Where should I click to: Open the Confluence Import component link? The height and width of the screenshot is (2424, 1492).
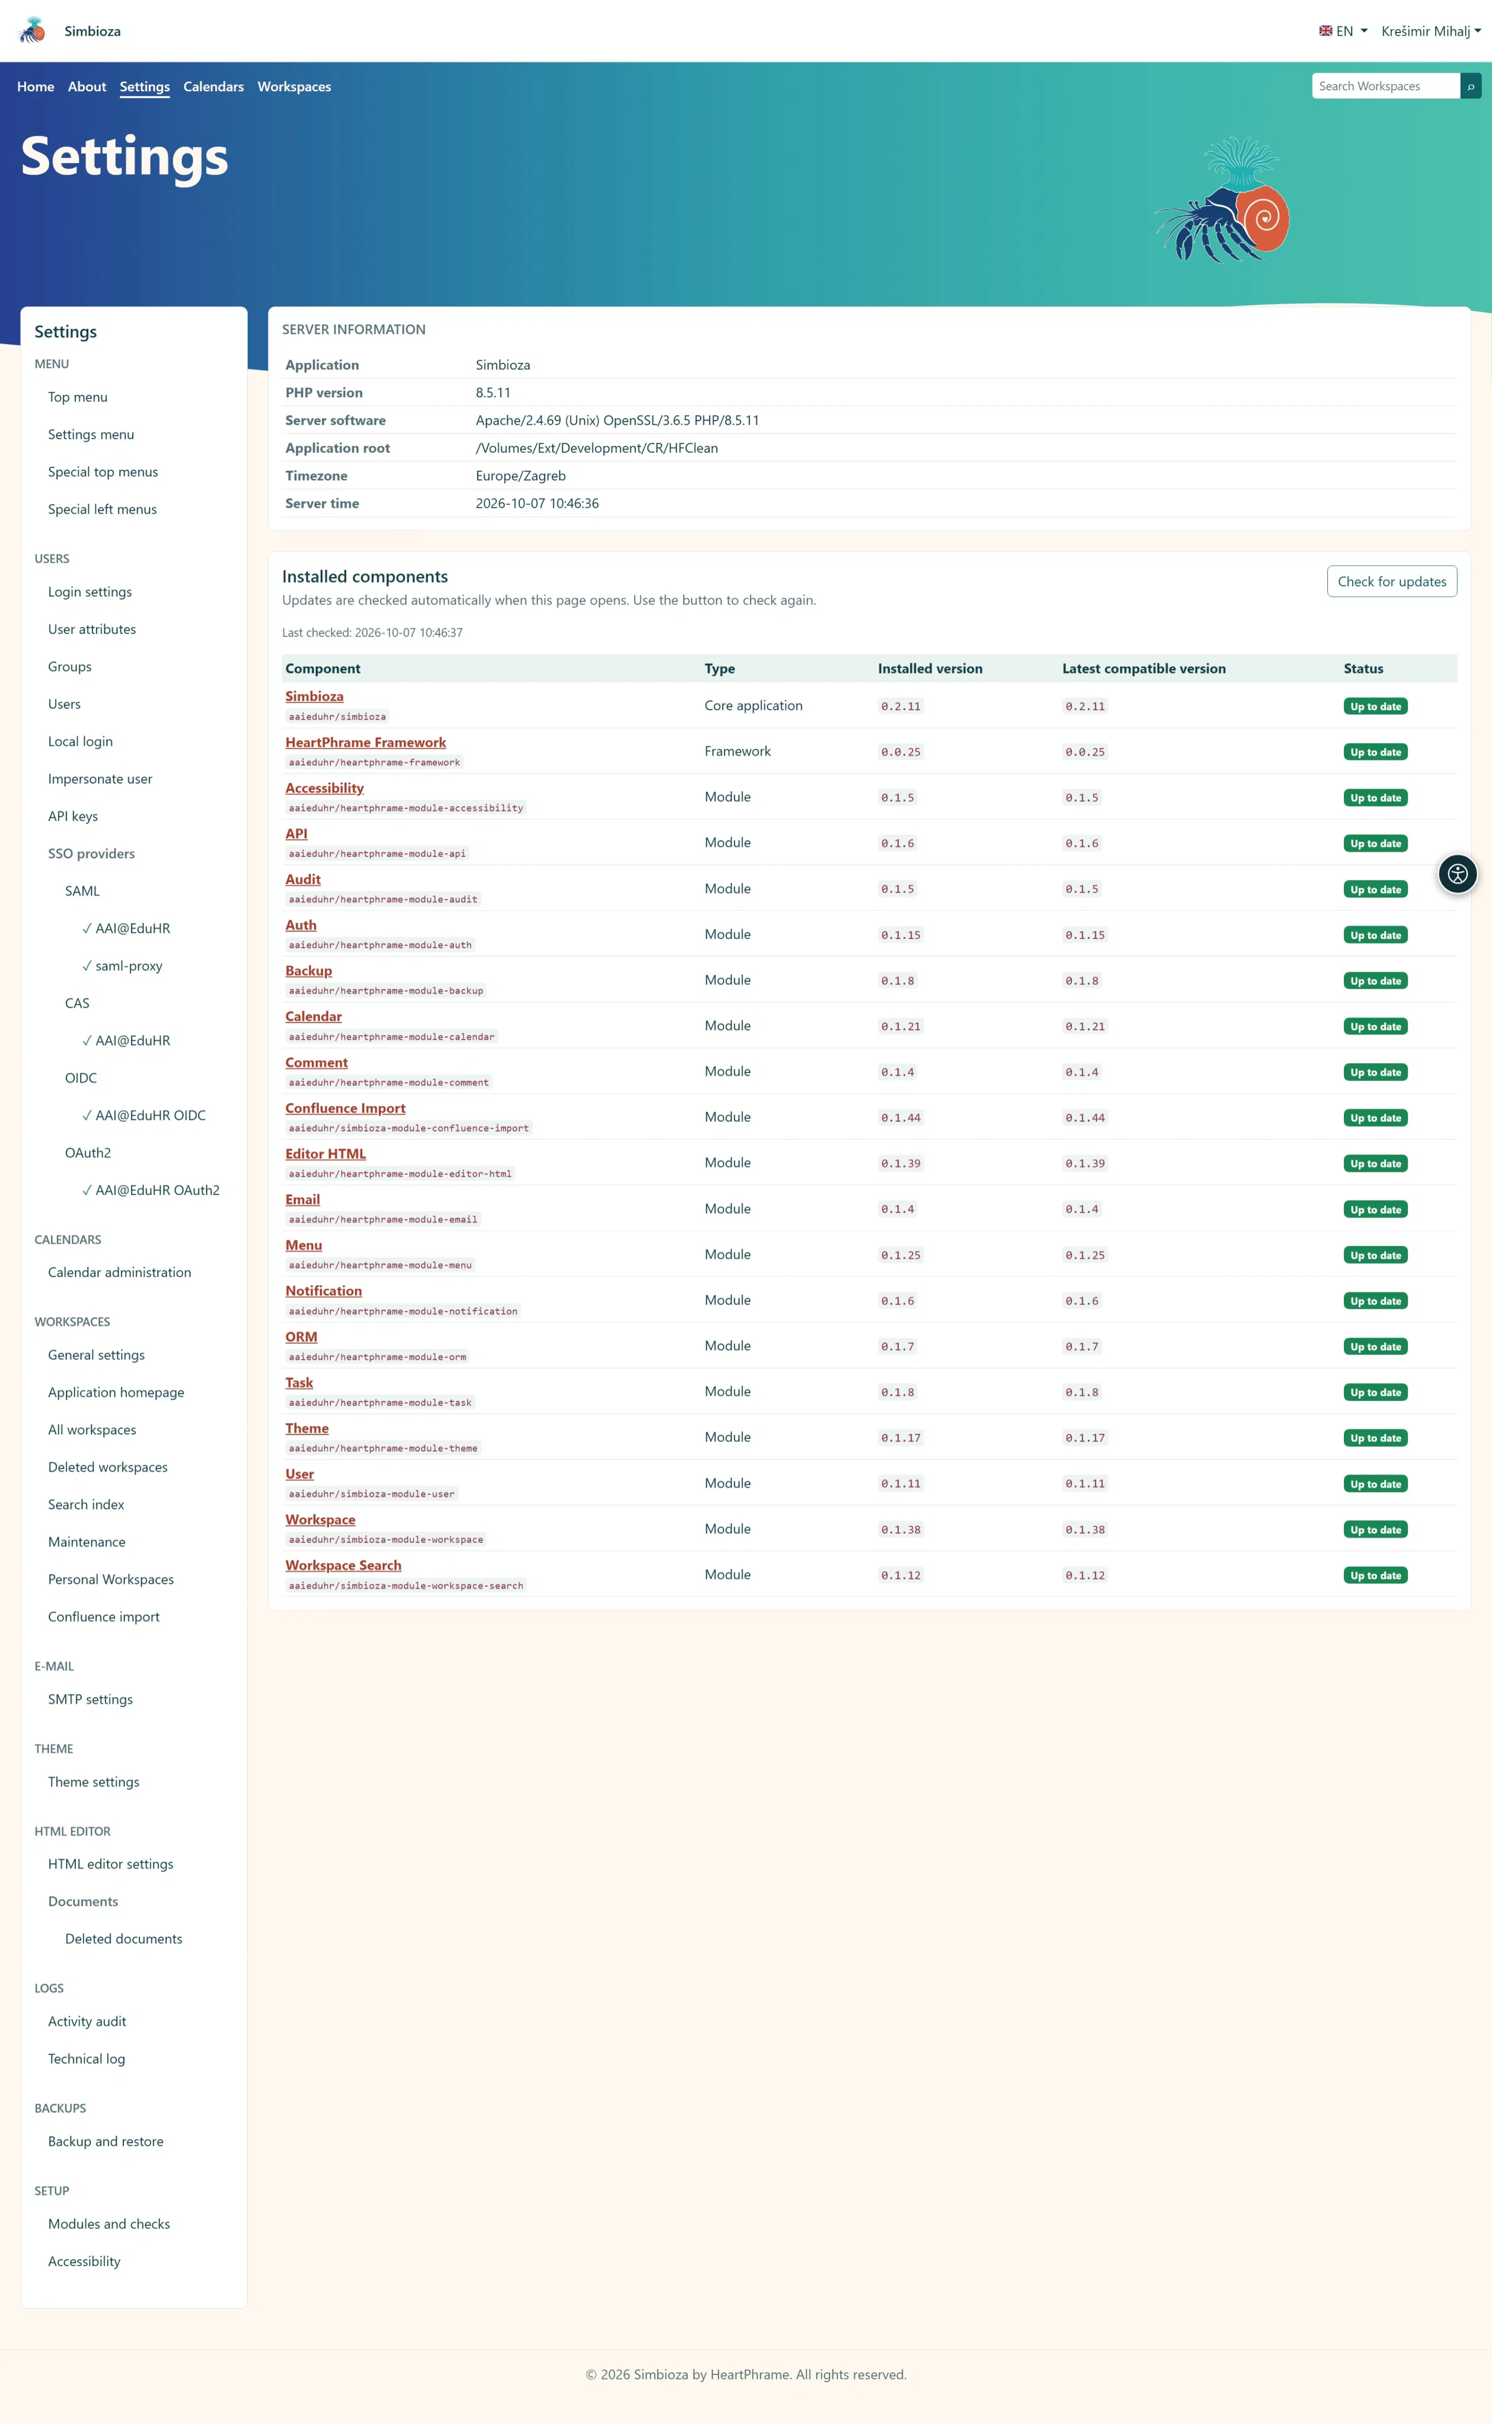[345, 1108]
